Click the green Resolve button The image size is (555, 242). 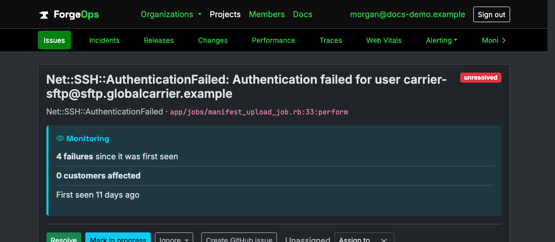coord(64,237)
